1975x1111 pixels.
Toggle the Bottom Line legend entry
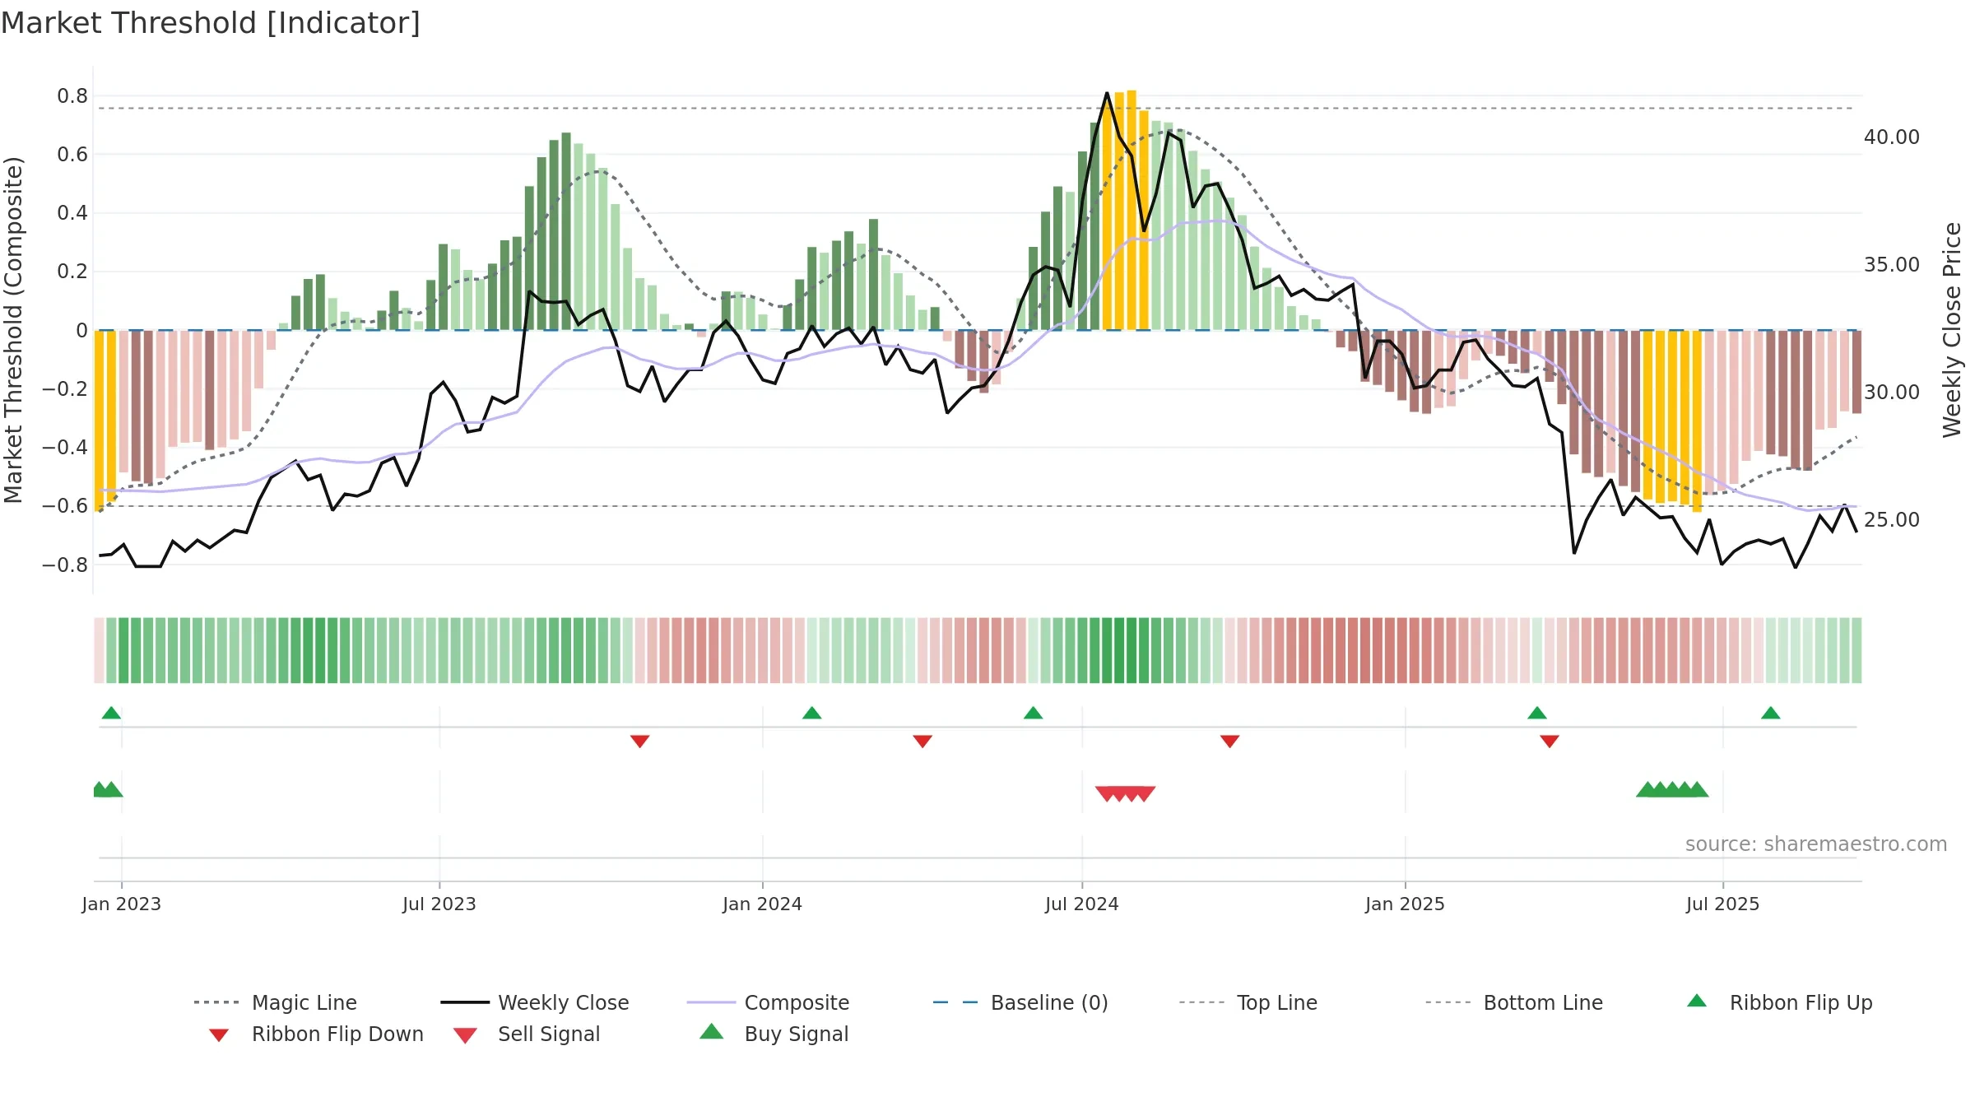tap(1514, 1002)
